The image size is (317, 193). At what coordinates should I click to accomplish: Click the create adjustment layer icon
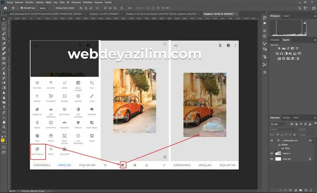[x=296, y=190]
